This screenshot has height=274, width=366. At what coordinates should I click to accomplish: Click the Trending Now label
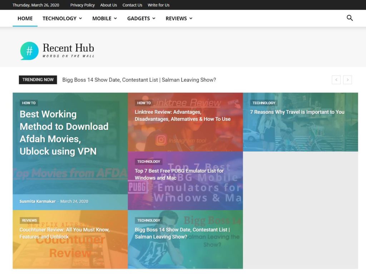tap(38, 80)
